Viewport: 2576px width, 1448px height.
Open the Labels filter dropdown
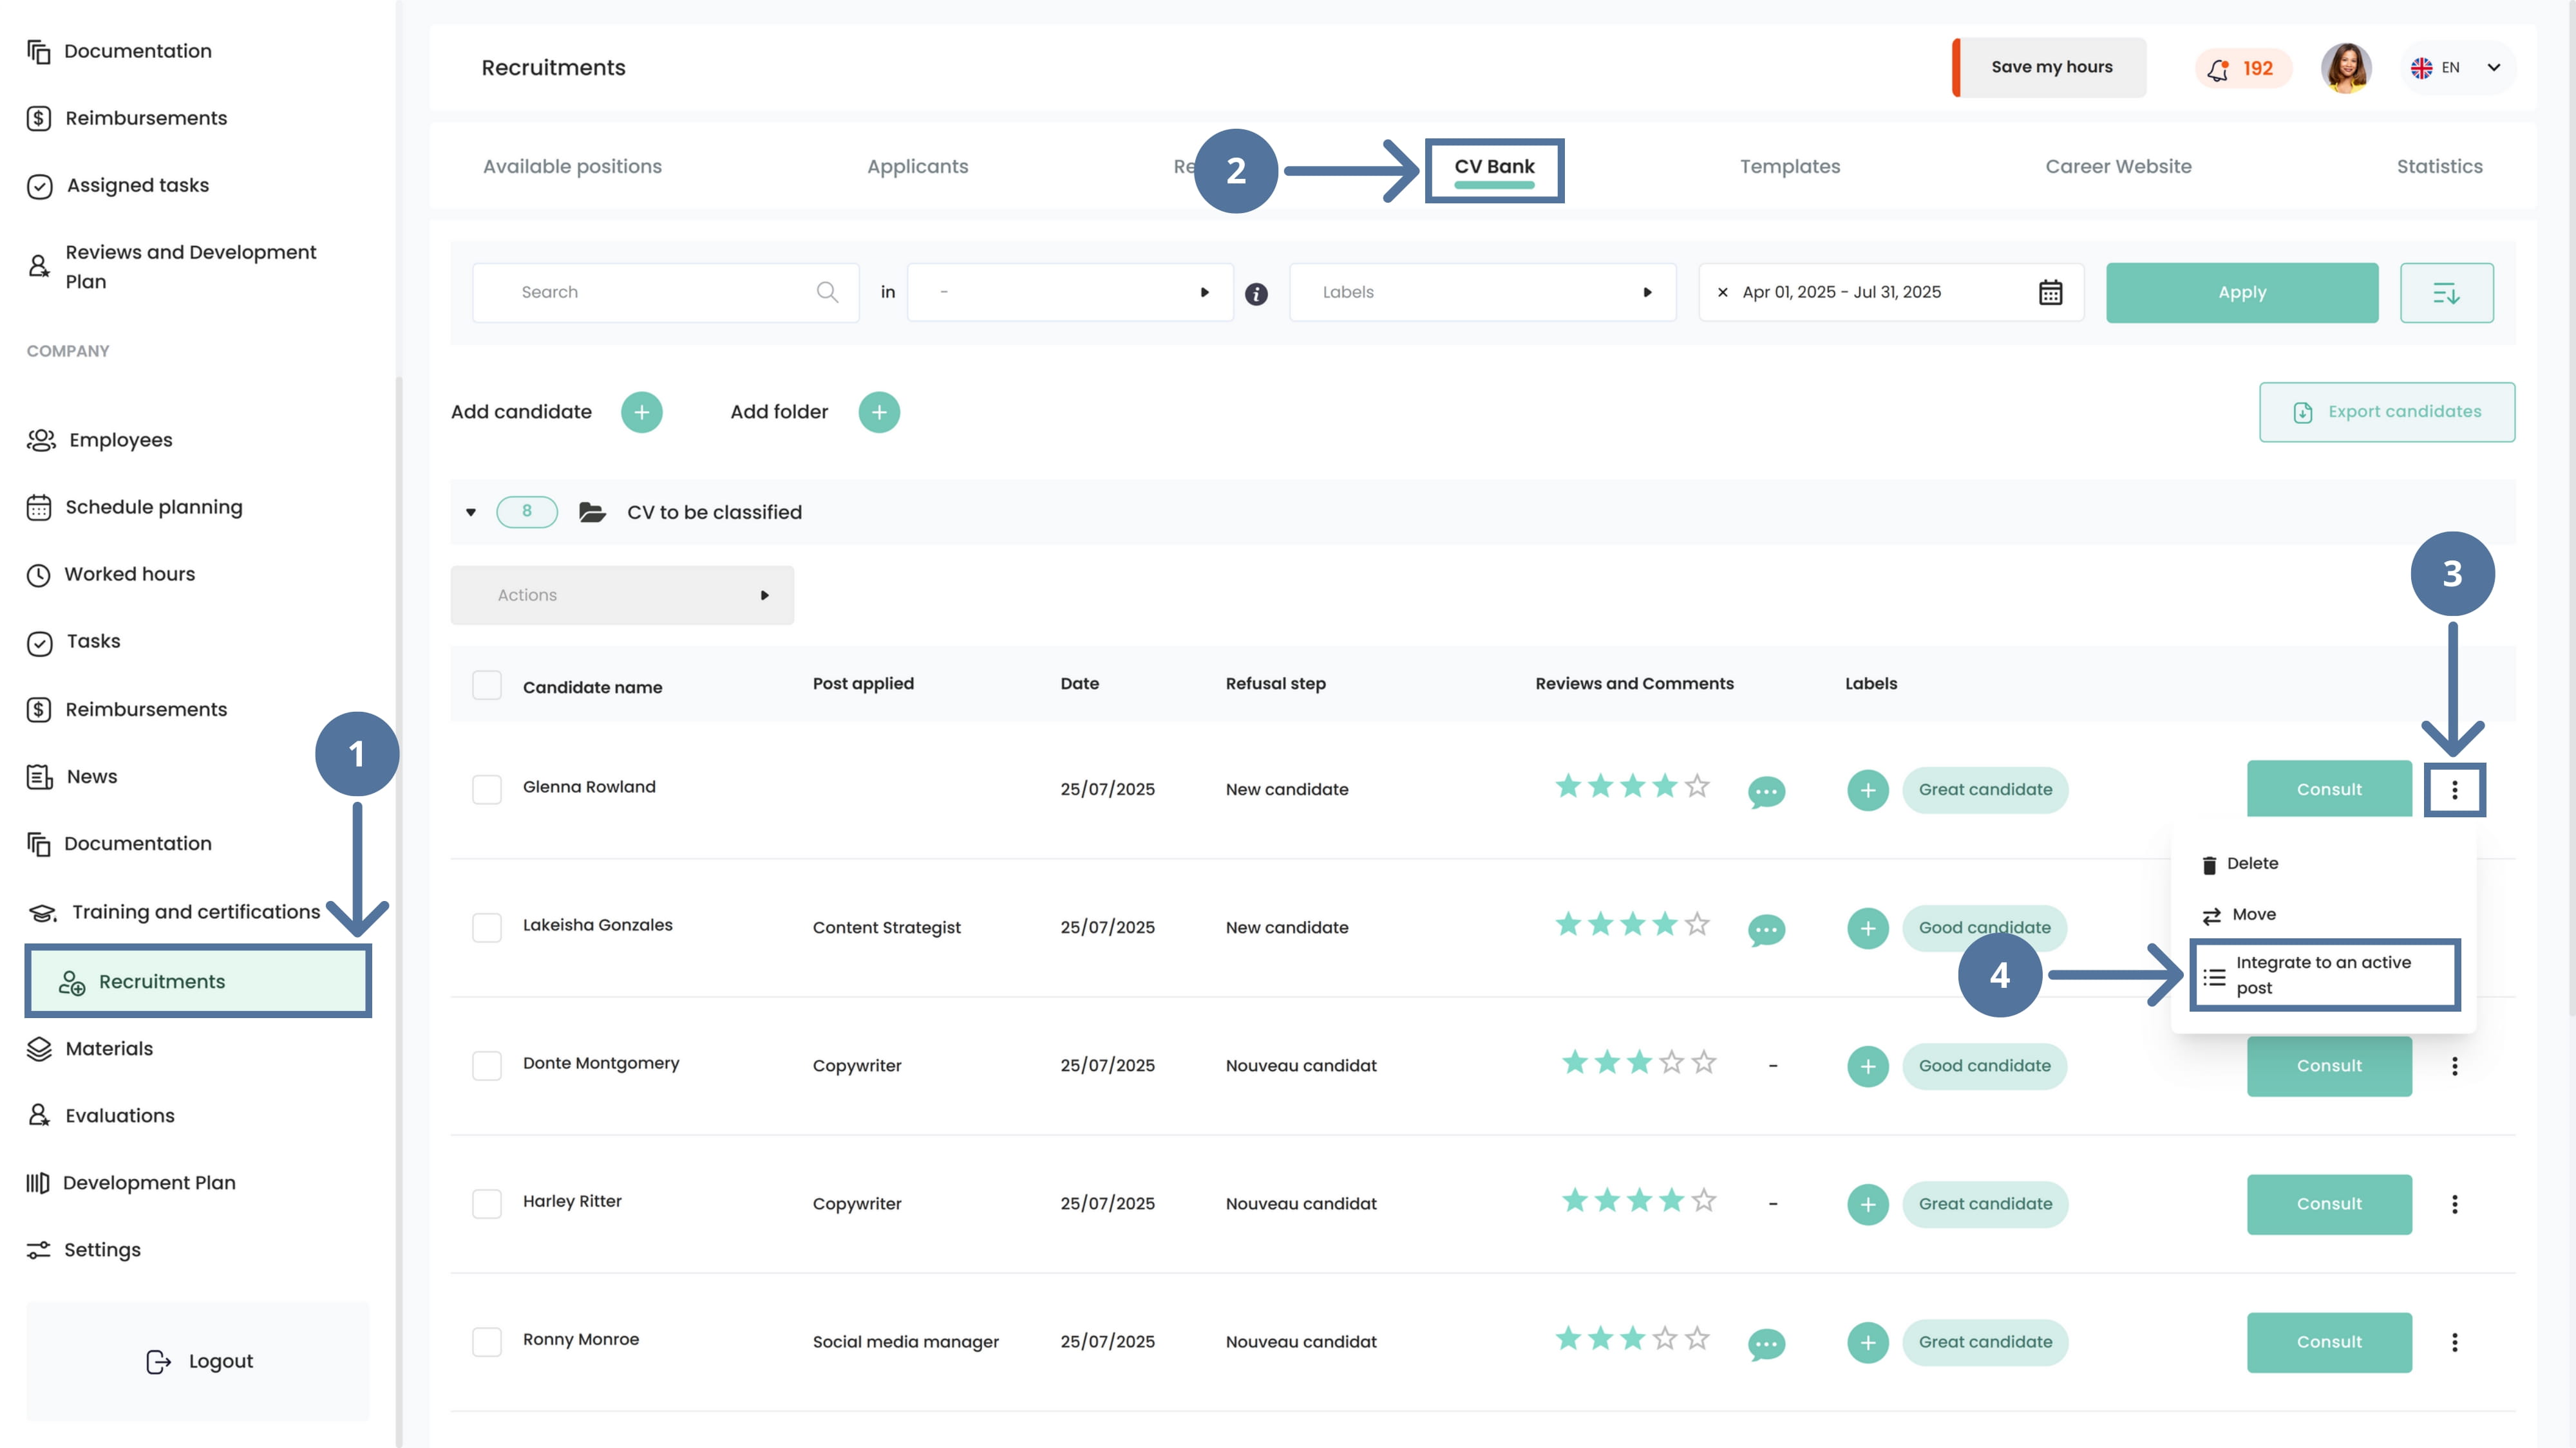(1482, 292)
